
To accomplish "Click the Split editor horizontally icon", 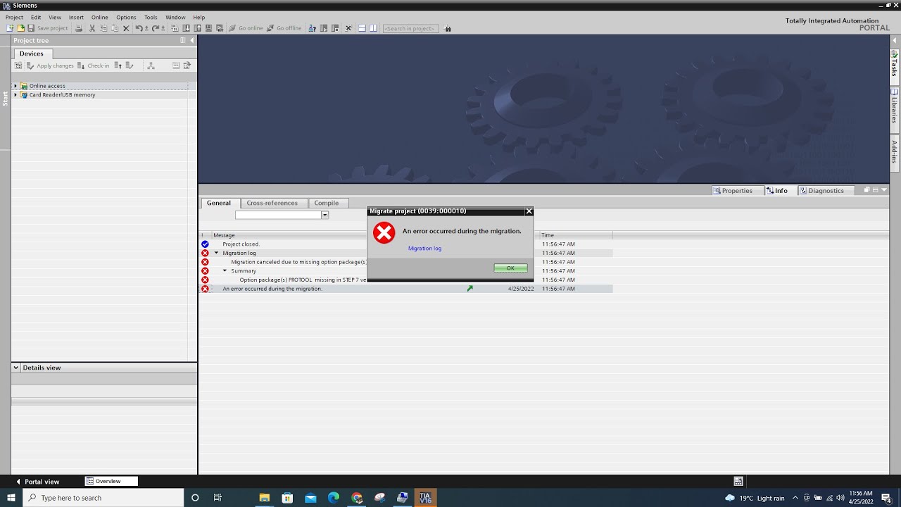I will point(362,28).
